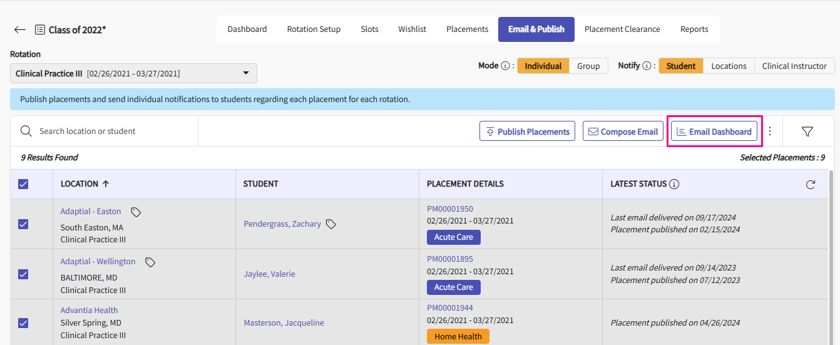Click the info icon next to Mode
Image resolution: width=840 pixels, height=345 pixels.
(505, 66)
